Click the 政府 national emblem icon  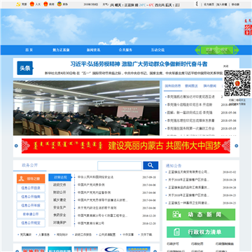pos(45,4)
